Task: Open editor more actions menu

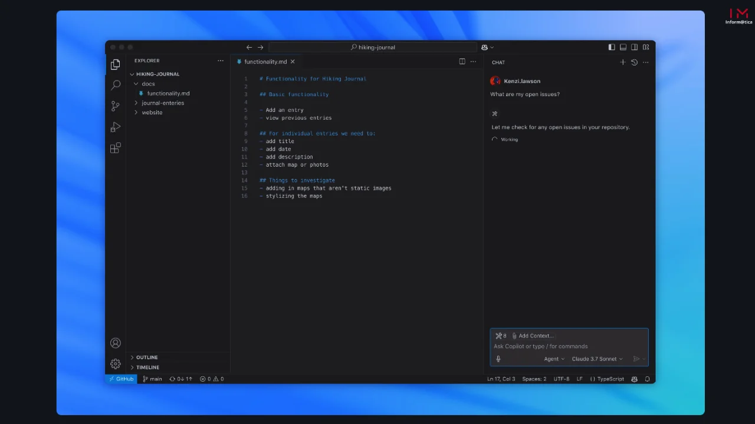Action: pos(473,61)
